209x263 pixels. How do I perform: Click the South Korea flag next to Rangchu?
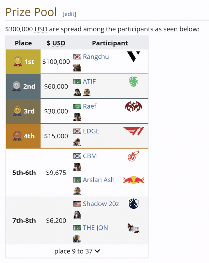point(77,57)
